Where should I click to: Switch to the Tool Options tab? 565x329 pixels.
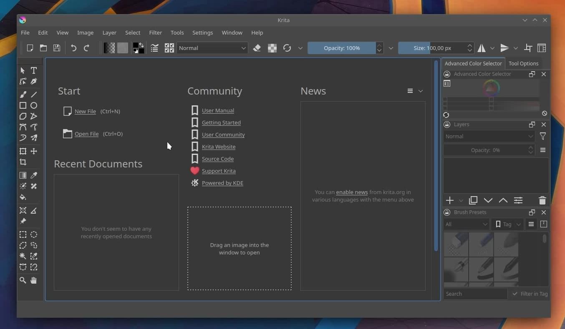pyautogui.click(x=523, y=63)
